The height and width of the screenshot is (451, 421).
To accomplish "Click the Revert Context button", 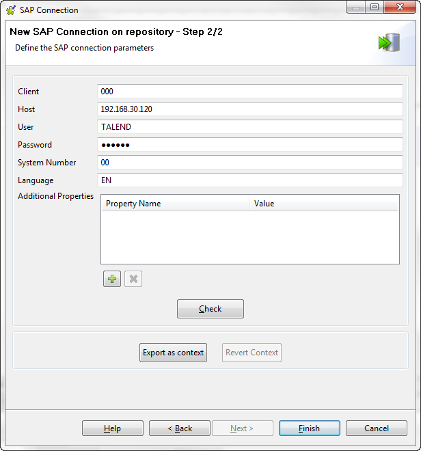I will [x=252, y=353].
